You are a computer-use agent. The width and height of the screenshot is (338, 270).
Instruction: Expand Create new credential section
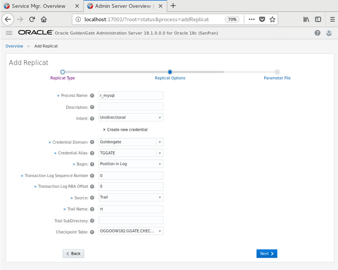pyautogui.click(x=125, y=130)
